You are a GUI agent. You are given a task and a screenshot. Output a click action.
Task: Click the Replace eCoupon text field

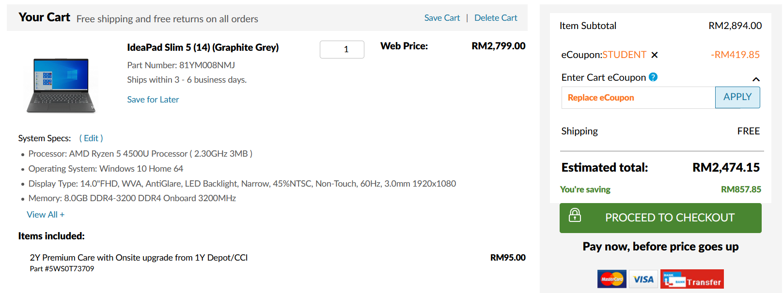(x=638, y=98)
